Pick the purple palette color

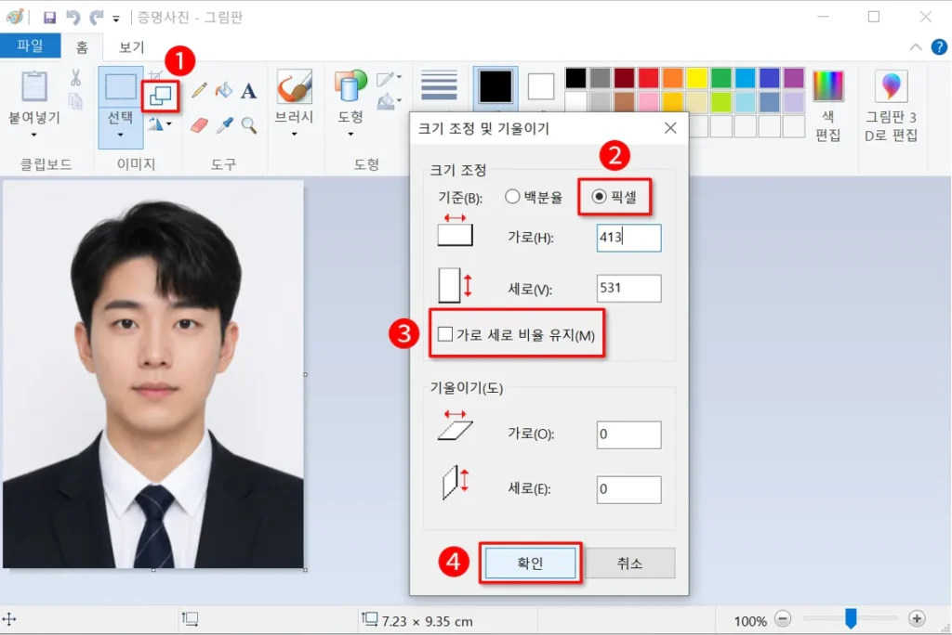[794, 78]
